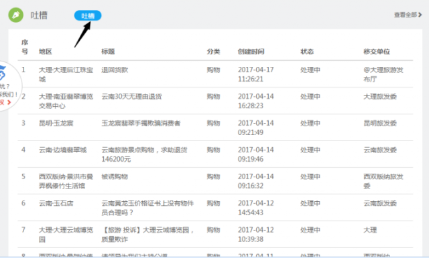
Task: Click 处理中 status in row 7
Action: tap(310, 230)
